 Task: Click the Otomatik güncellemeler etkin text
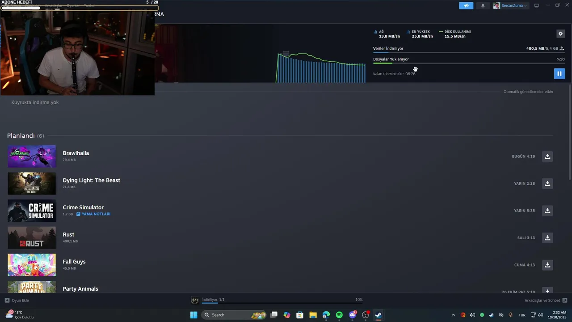(x=528, y=92)
